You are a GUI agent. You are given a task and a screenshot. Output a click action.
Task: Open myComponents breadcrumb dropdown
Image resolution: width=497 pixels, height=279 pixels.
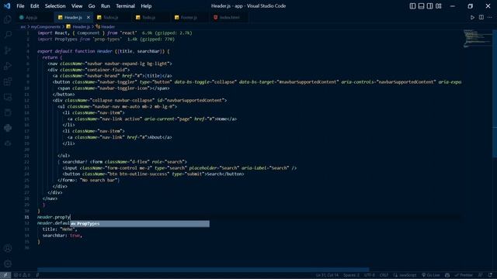(x=46, y=27)
